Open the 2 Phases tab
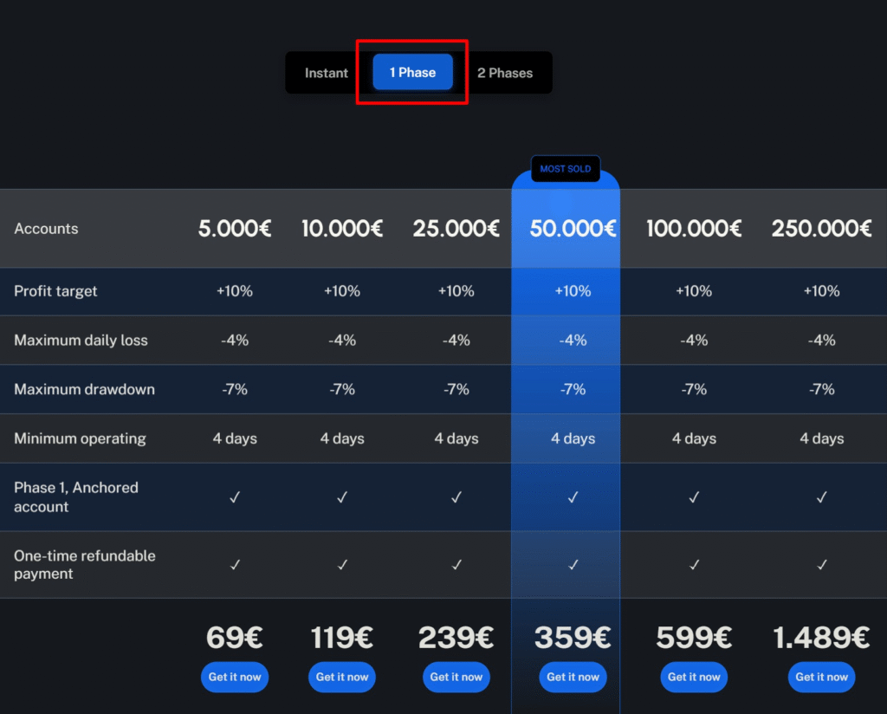Image resolution: width=887 pixels, height=714 pixels. (505, 73)
